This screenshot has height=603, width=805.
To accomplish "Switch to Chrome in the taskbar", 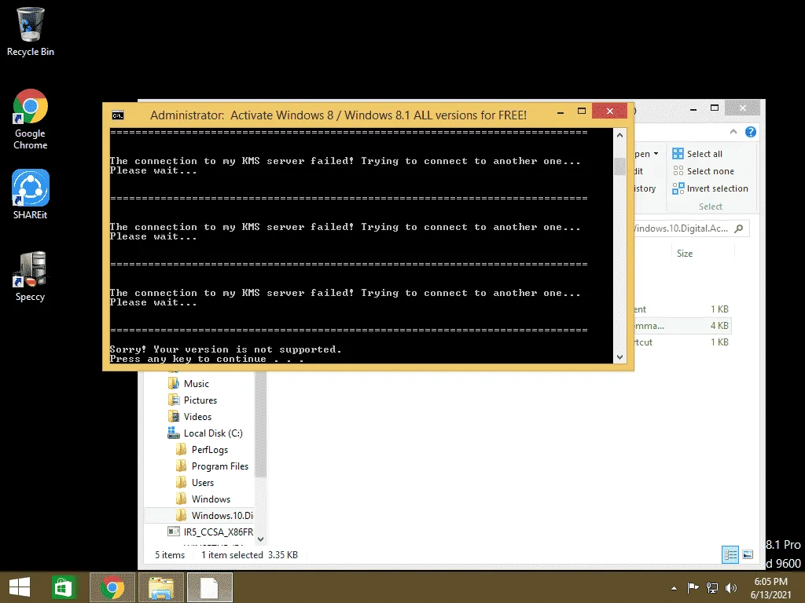I will click(112, 587).
